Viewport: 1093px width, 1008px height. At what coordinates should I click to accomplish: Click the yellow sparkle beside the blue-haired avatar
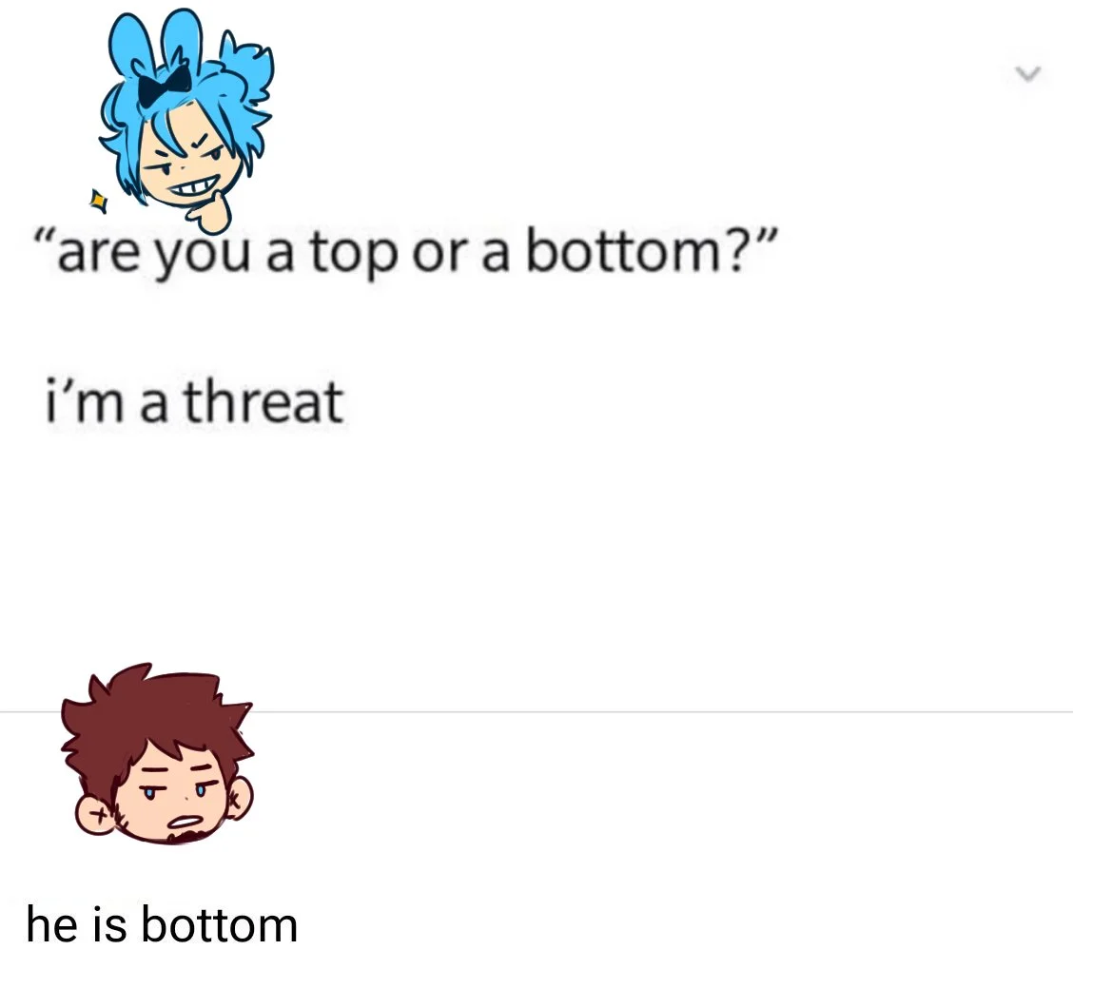99,202
